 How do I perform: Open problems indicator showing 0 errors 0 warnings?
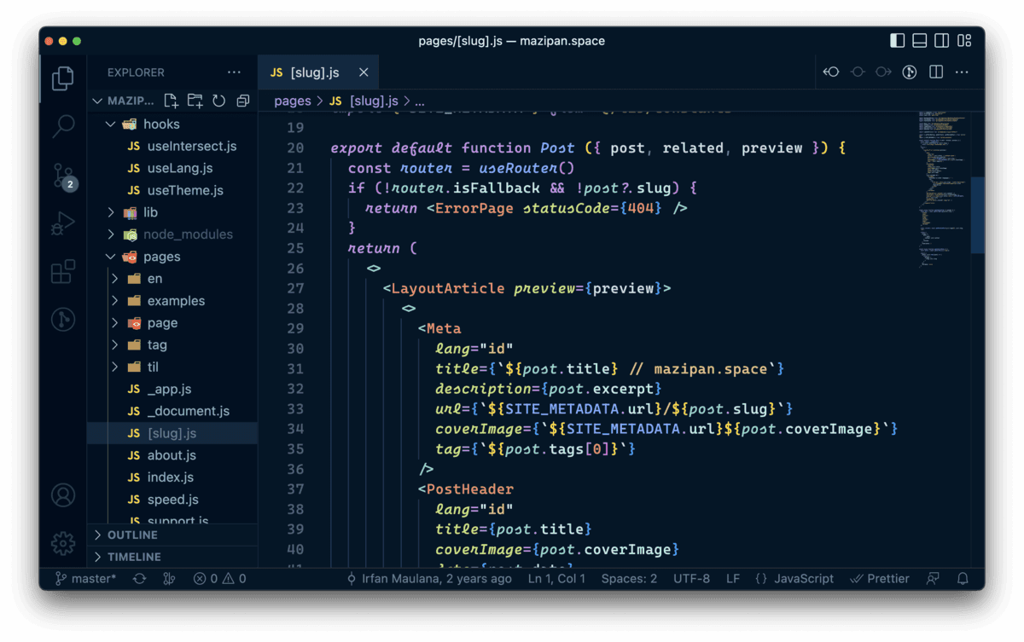pos(219,578)
